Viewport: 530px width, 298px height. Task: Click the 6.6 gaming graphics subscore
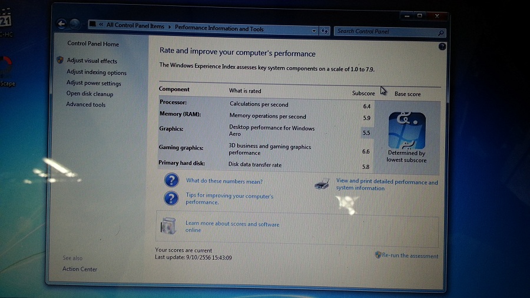click(366, 152)
